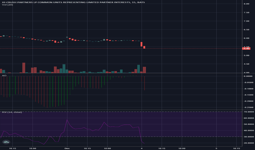Click the 4.50 price axis label

[246, 64]
